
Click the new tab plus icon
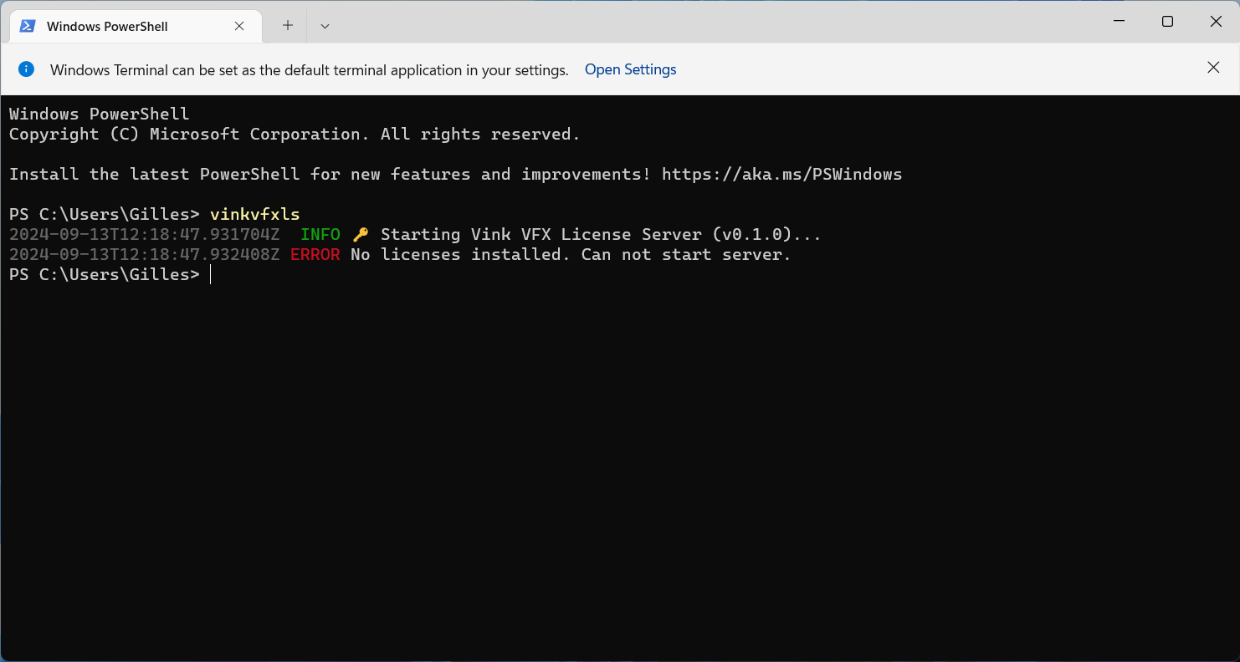[x=286, y=25]
